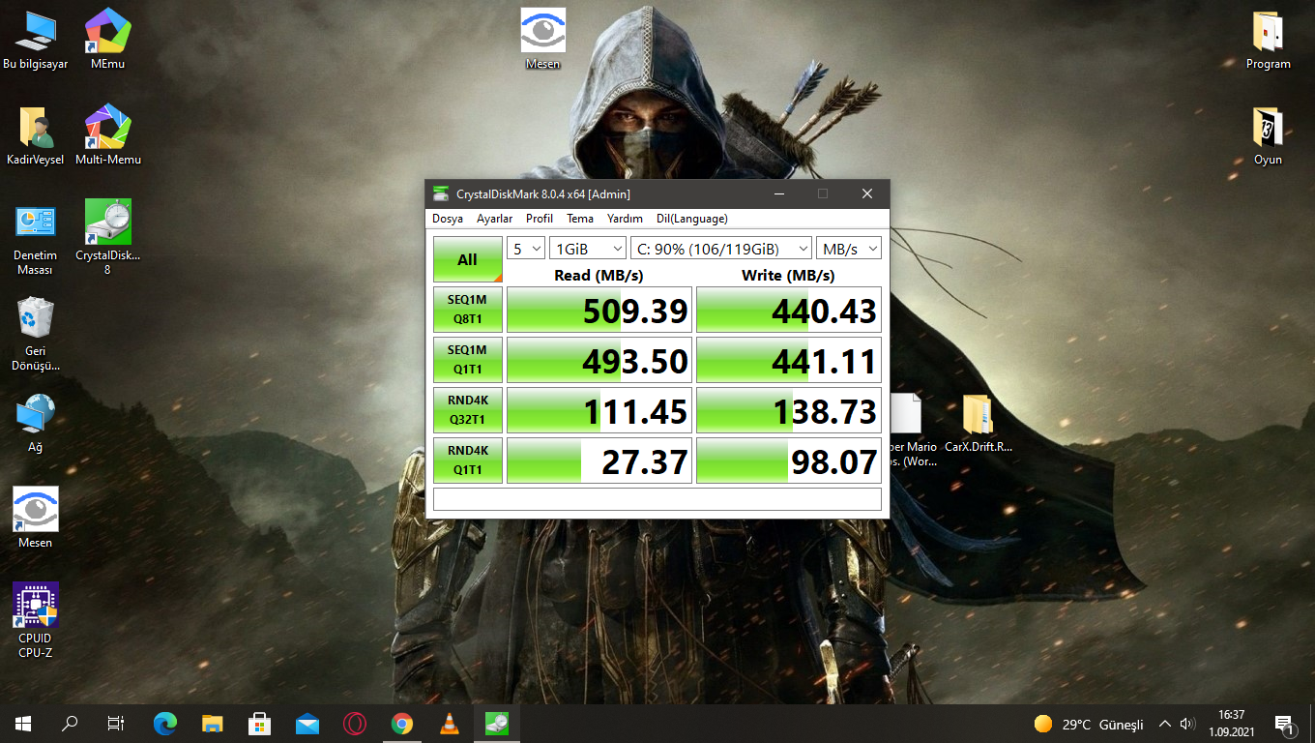Open volume speaker icon in tray
Viewport: 1315px width, 743px height.
pos(1188,724)
